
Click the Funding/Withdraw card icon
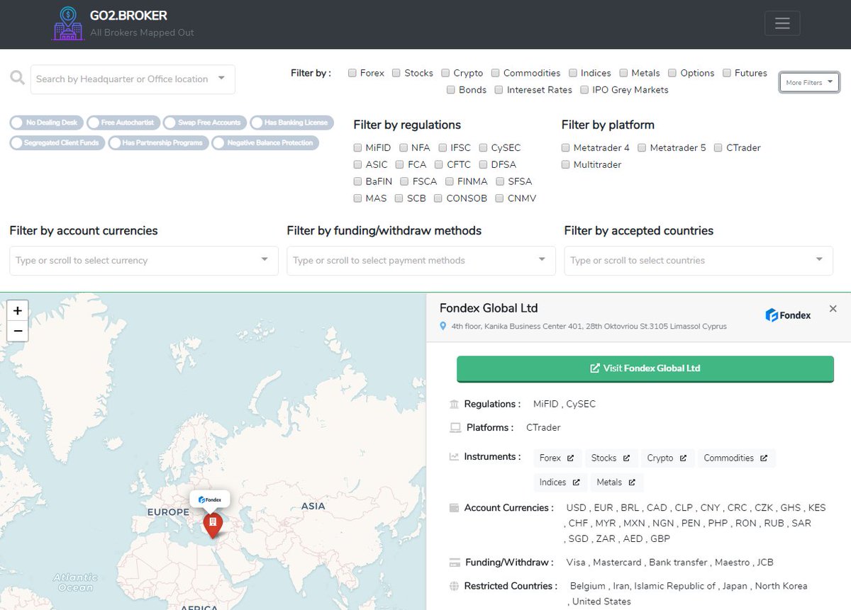coord(455,563)
